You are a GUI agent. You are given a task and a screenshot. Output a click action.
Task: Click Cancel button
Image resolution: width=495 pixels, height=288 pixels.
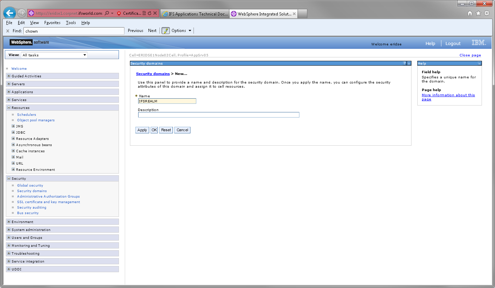coord(182,130)
